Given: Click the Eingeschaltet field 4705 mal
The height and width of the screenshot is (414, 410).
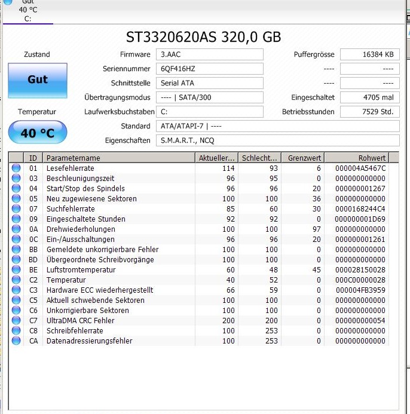Looking at the screenshot, I should coord(370,97).
